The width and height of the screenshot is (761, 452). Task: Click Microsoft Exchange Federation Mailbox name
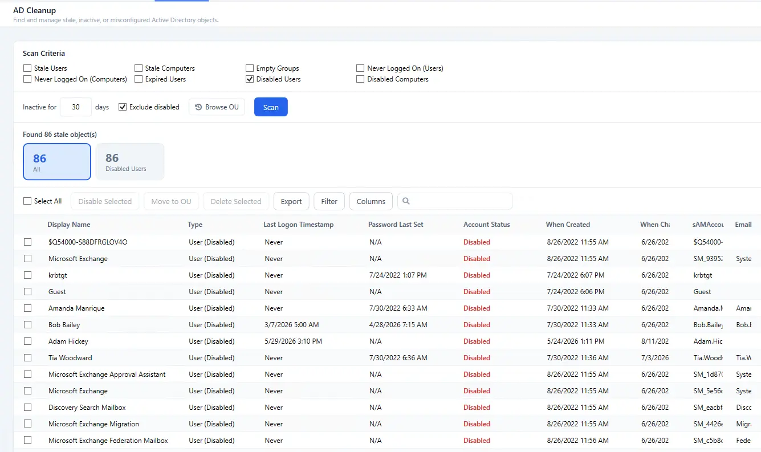[108, 441]
